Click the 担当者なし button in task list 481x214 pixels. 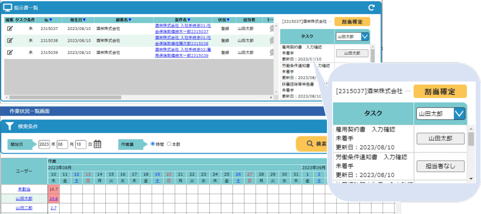440,166
